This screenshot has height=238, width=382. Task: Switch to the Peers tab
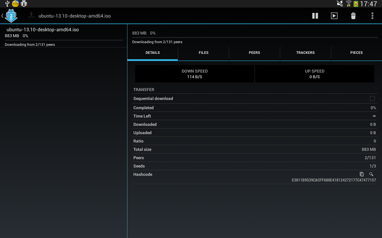254,53
